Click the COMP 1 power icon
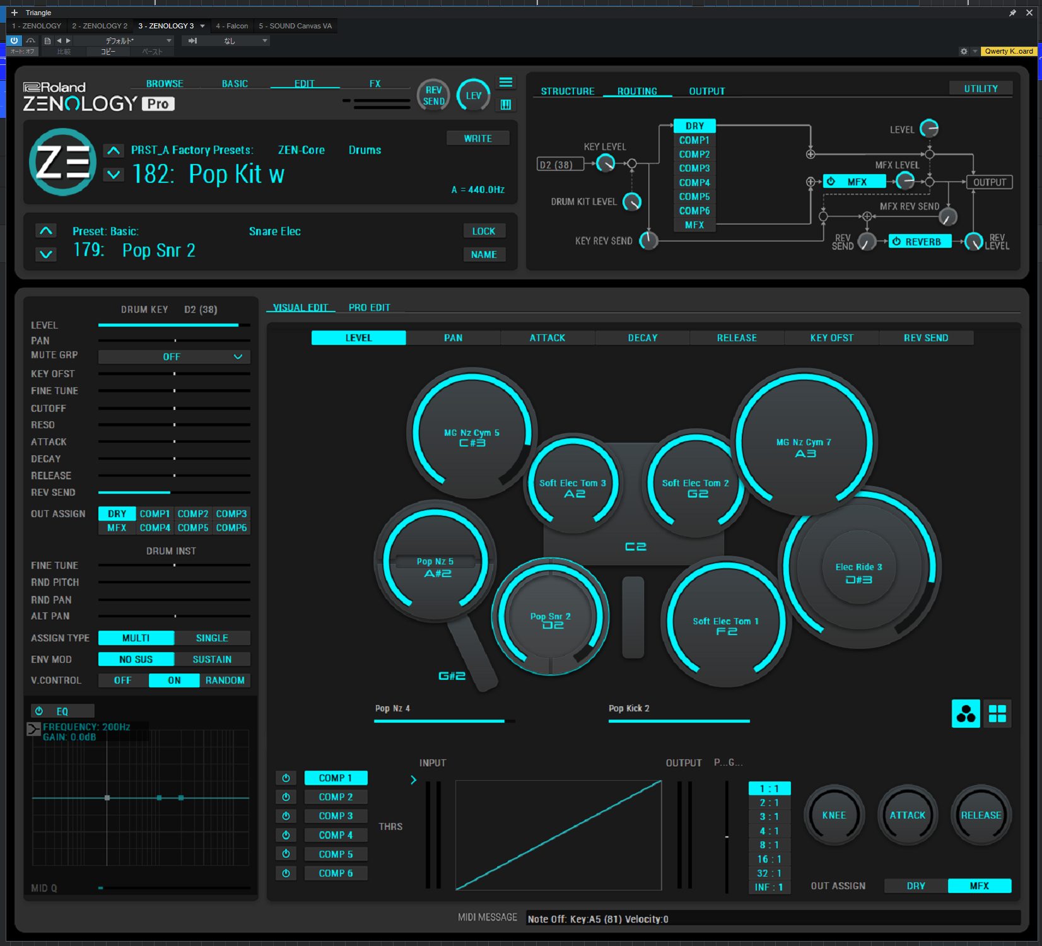 coord(286,778)
